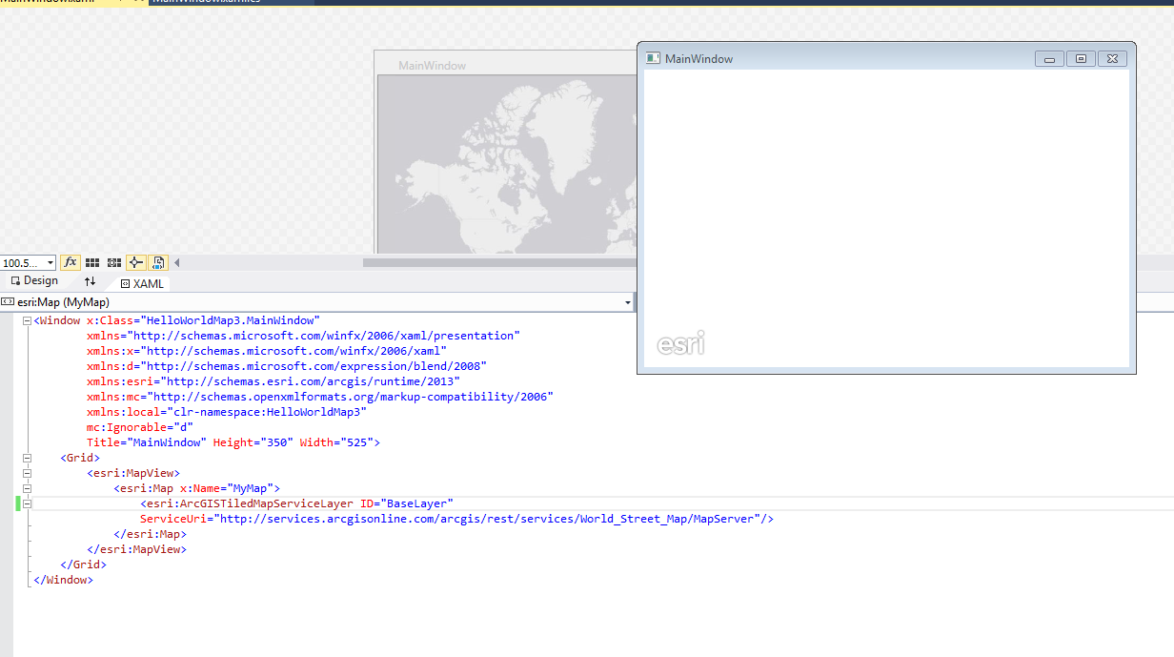This screenshot has width=1174, height=657.
Task: Collapse the ArcGISTiledMapServiceLayer element outline
Action: 27,504
